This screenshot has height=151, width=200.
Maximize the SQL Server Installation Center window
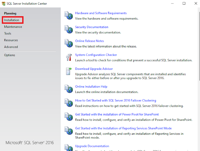tap(184, 3)
